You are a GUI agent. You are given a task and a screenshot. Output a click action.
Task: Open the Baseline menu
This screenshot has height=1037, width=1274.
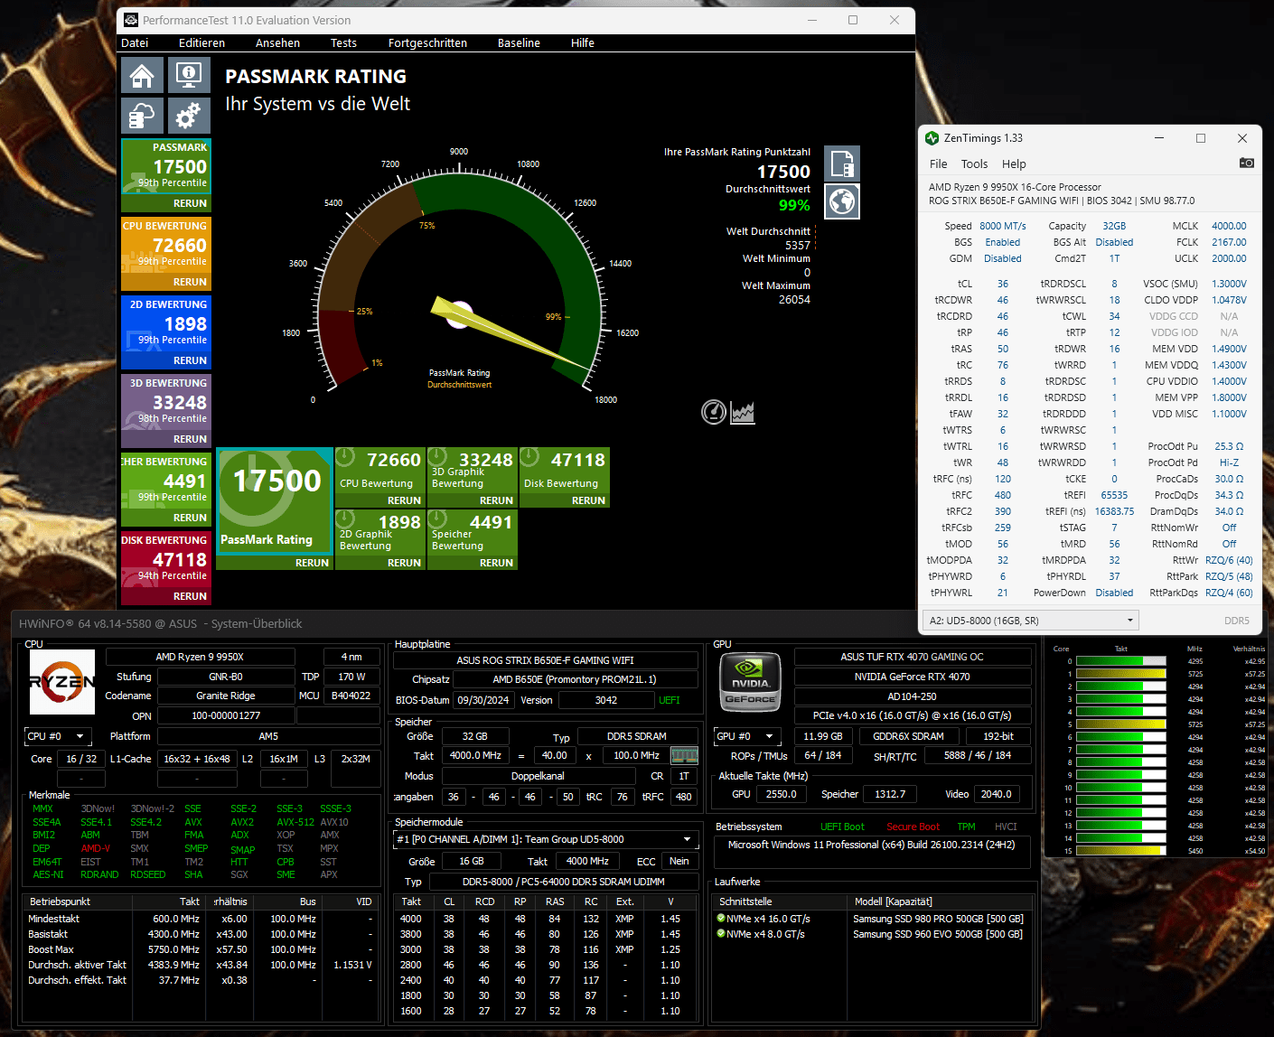[x=519, y=42]
